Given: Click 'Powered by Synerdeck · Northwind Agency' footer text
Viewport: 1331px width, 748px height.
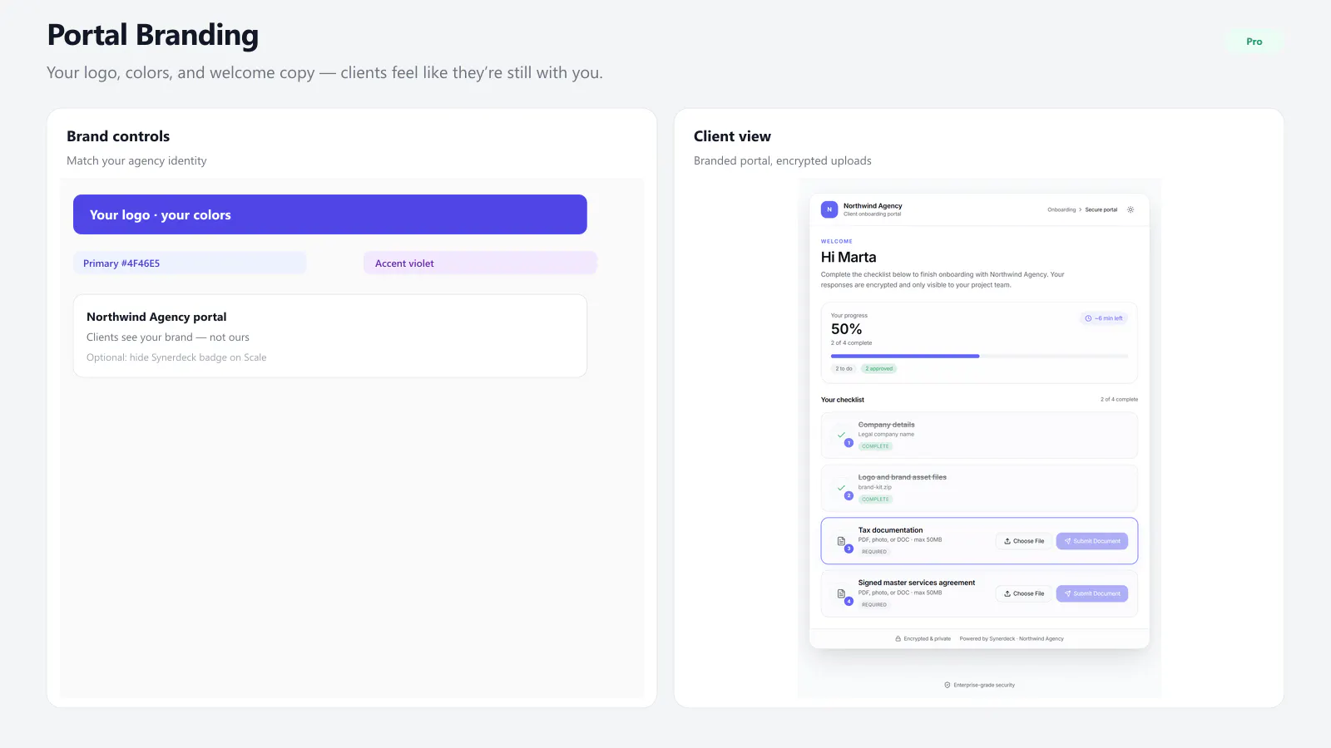Looking at the screenshot, I should [x=1012, y=639].
